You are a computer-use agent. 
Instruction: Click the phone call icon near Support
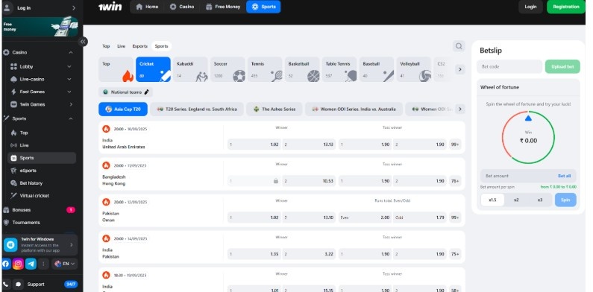[x=6, y=284]
